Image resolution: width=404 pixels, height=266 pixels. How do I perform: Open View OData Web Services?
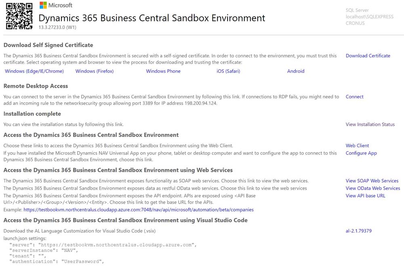372,188
